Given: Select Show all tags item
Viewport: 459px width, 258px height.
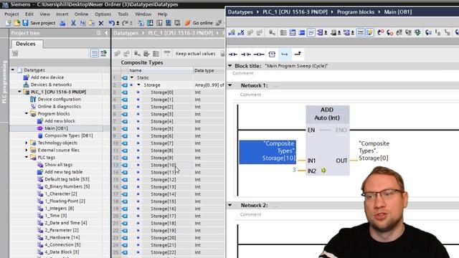Looking at the screenshot, I should point(59,165).
